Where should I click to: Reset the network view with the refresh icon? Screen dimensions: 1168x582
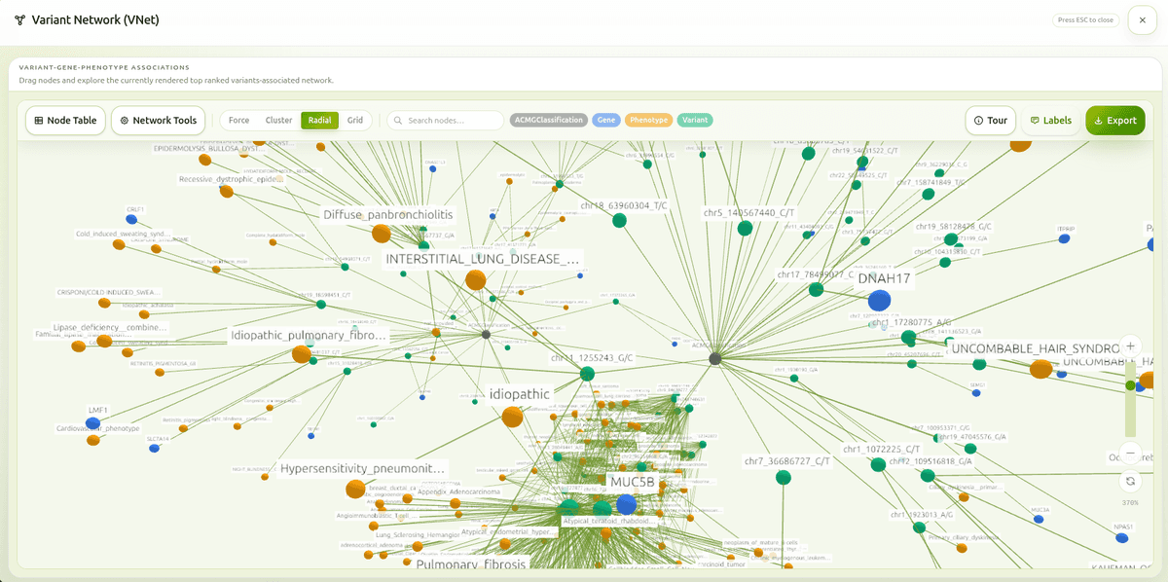coord(1130,481)
